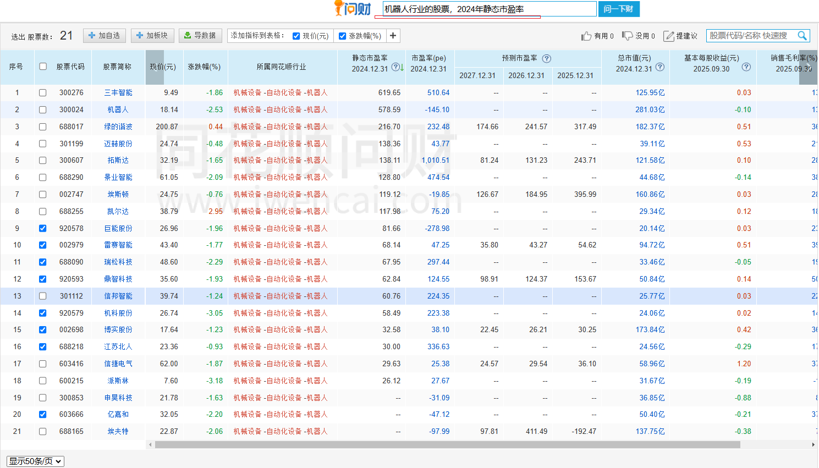The image size is (819, 468).
Task: Click help icon beside 总市值 header
Action: [660, 67]
